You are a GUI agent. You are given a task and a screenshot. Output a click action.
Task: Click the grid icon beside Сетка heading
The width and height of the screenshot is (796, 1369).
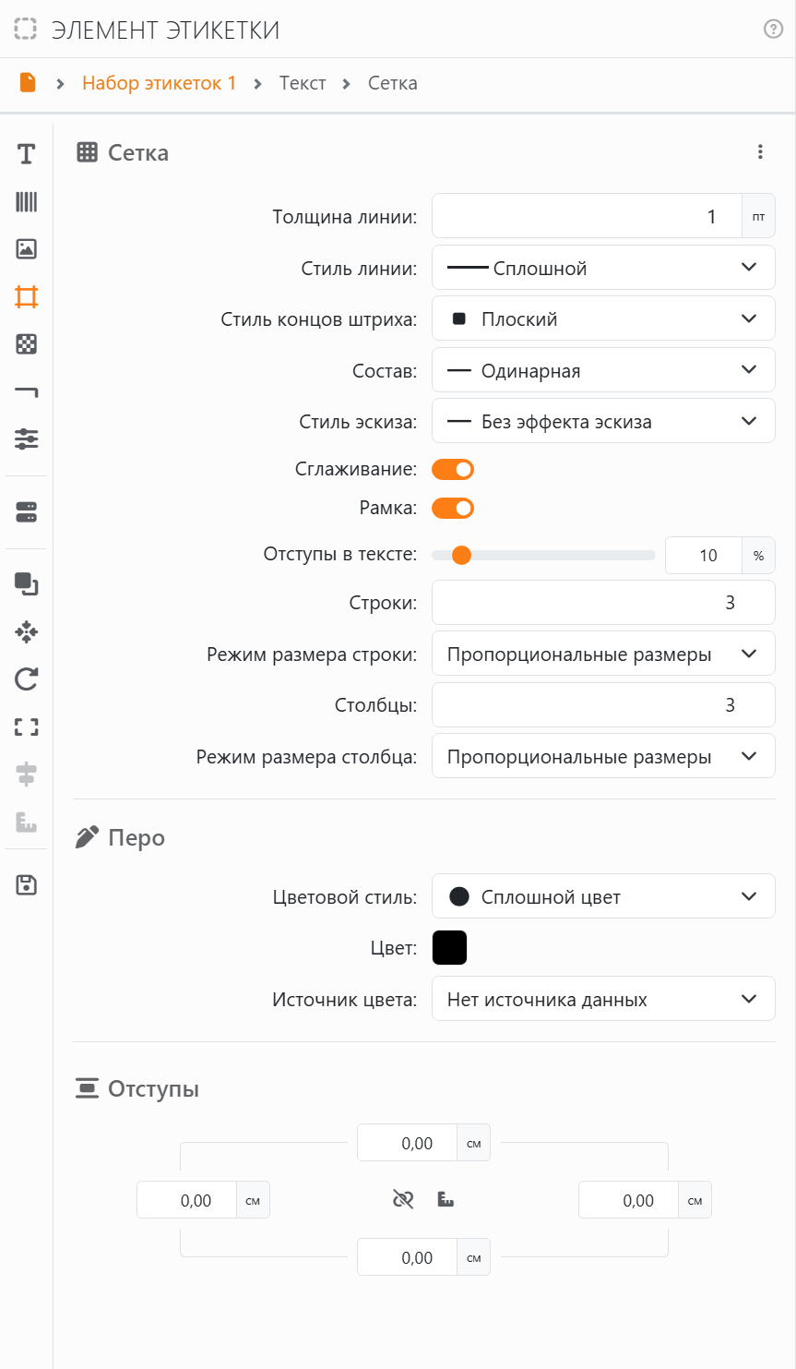[87, 152]
